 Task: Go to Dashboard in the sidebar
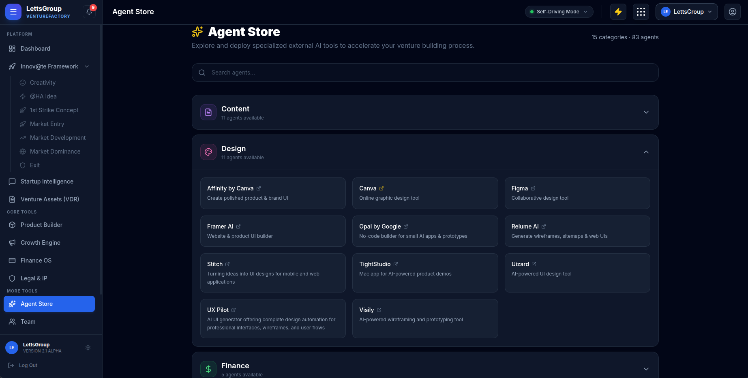[35, 49]
